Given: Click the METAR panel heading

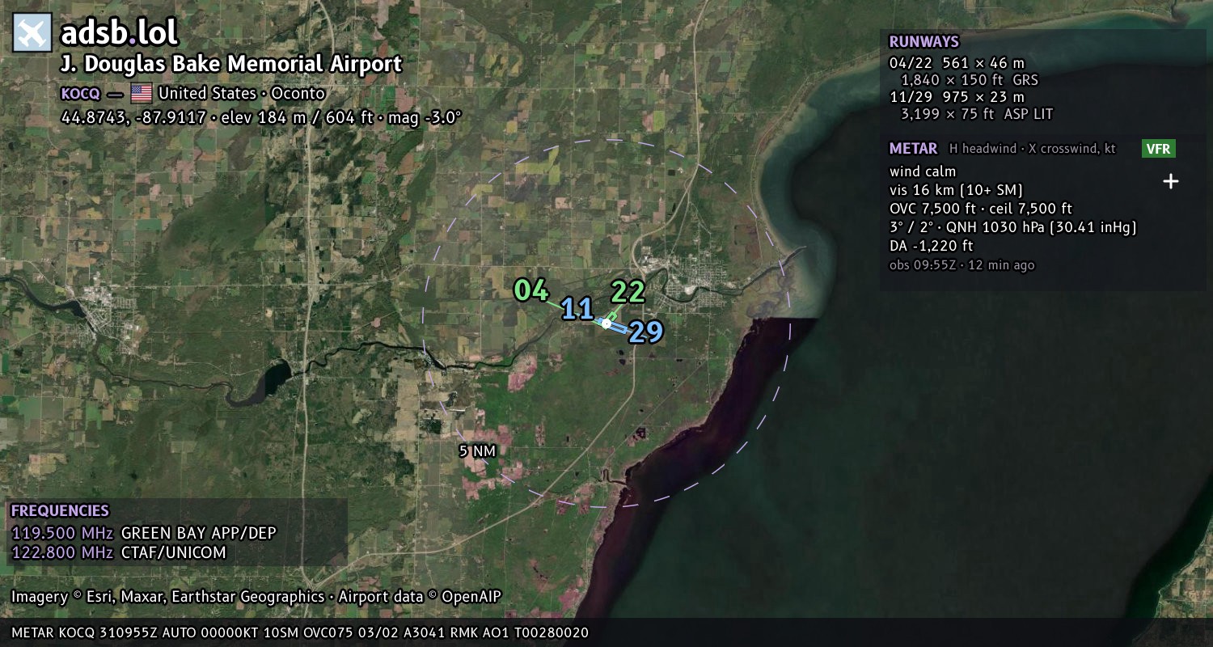Looking at the screenshot, I should click(x=913, y=149).
